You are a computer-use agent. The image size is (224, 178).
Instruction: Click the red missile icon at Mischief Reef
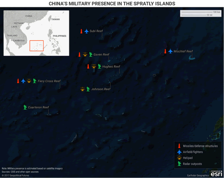point(165,51)
